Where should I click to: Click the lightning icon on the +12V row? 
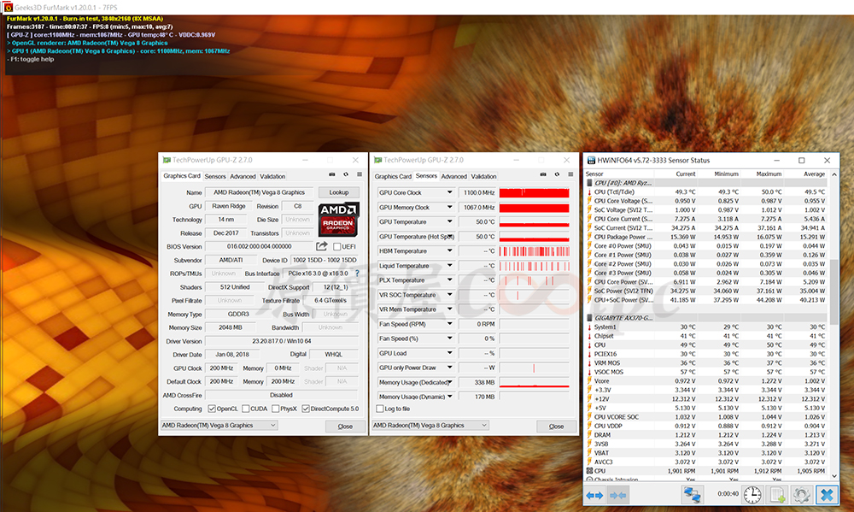(589, 398)
